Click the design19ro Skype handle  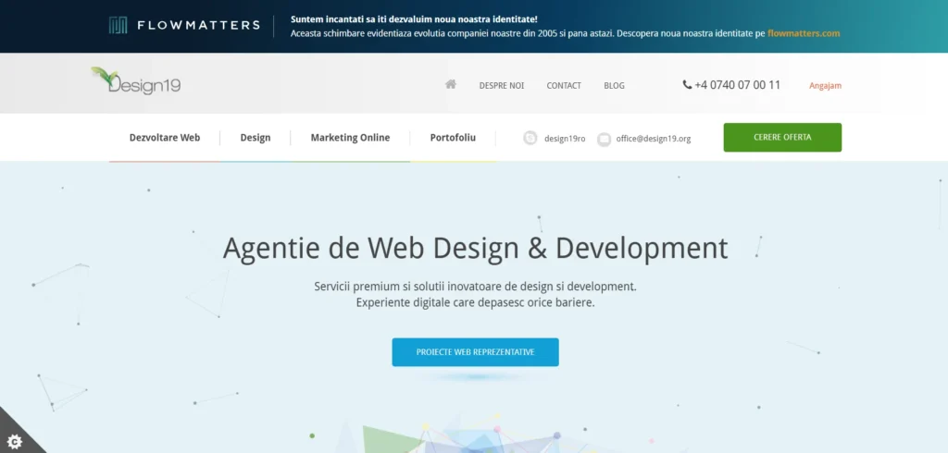tap(565, 139)
